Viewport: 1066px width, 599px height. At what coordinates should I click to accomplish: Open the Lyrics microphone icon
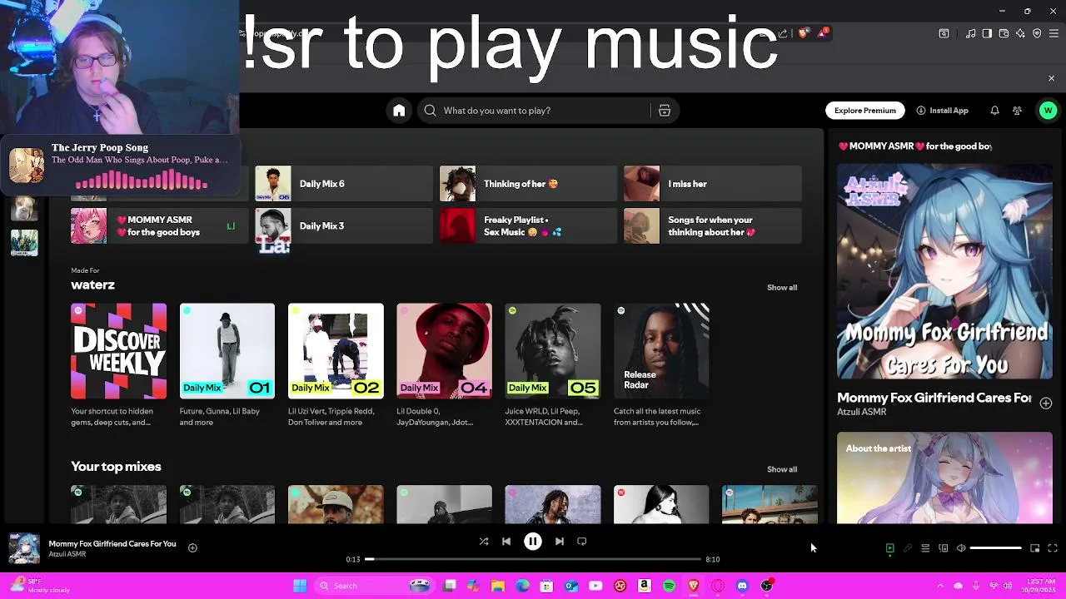908,548
